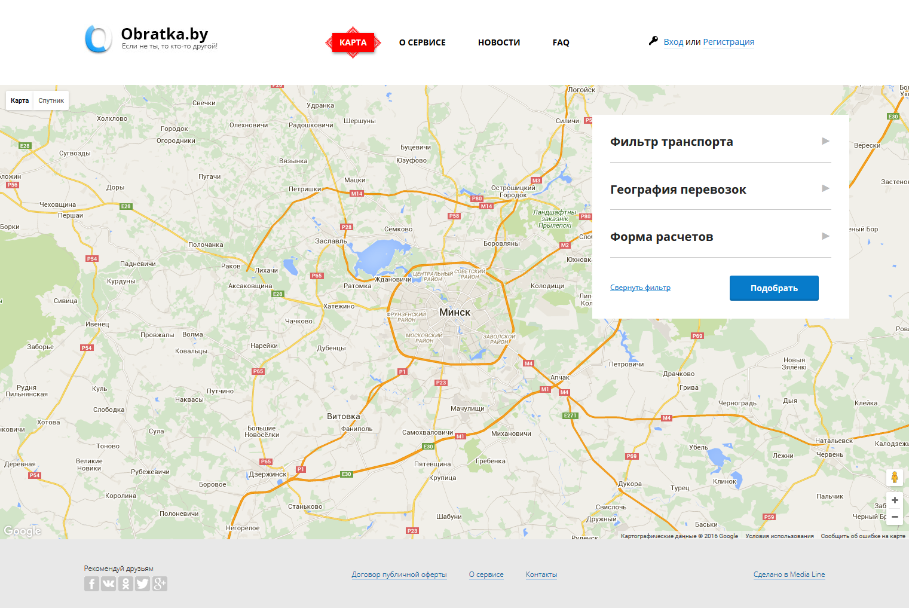The image size is (909, 608).
Task: Select the Карта map type
Action: coord(20,100)
